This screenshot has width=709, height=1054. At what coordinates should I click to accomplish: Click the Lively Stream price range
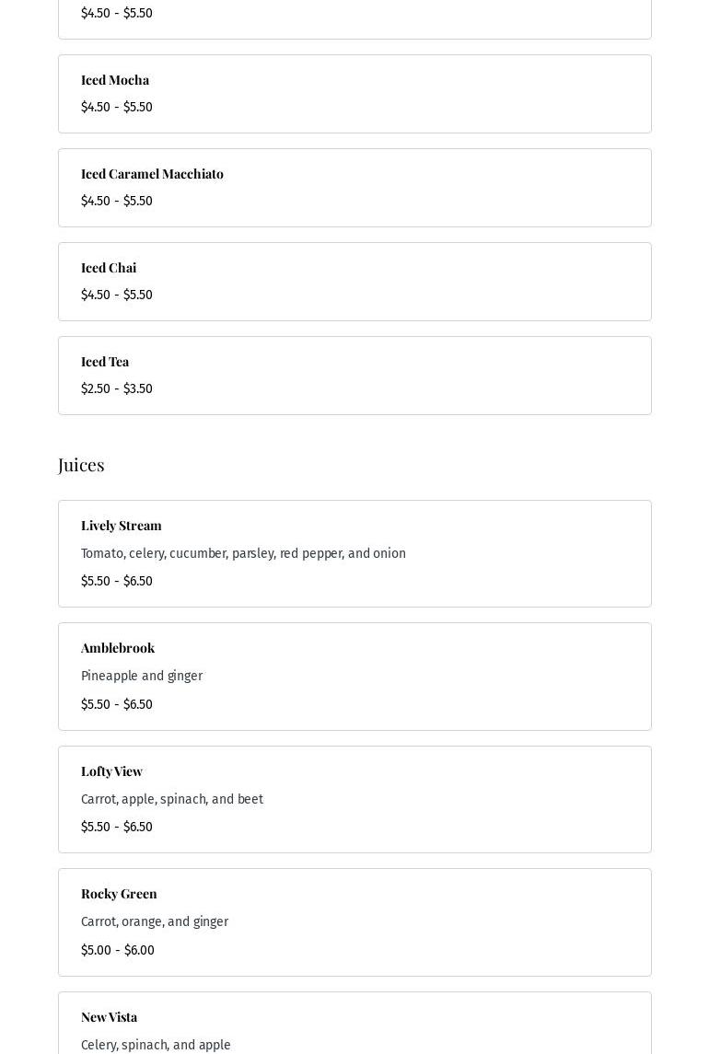[x=117, y=582]
